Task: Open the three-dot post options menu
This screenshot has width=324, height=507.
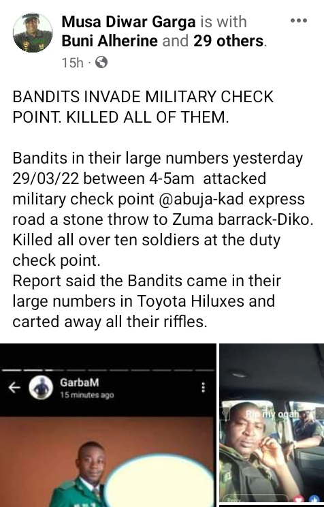Action: pos(299,21)
